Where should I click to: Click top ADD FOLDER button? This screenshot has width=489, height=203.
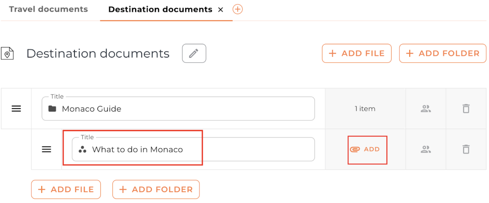point(443,53)
